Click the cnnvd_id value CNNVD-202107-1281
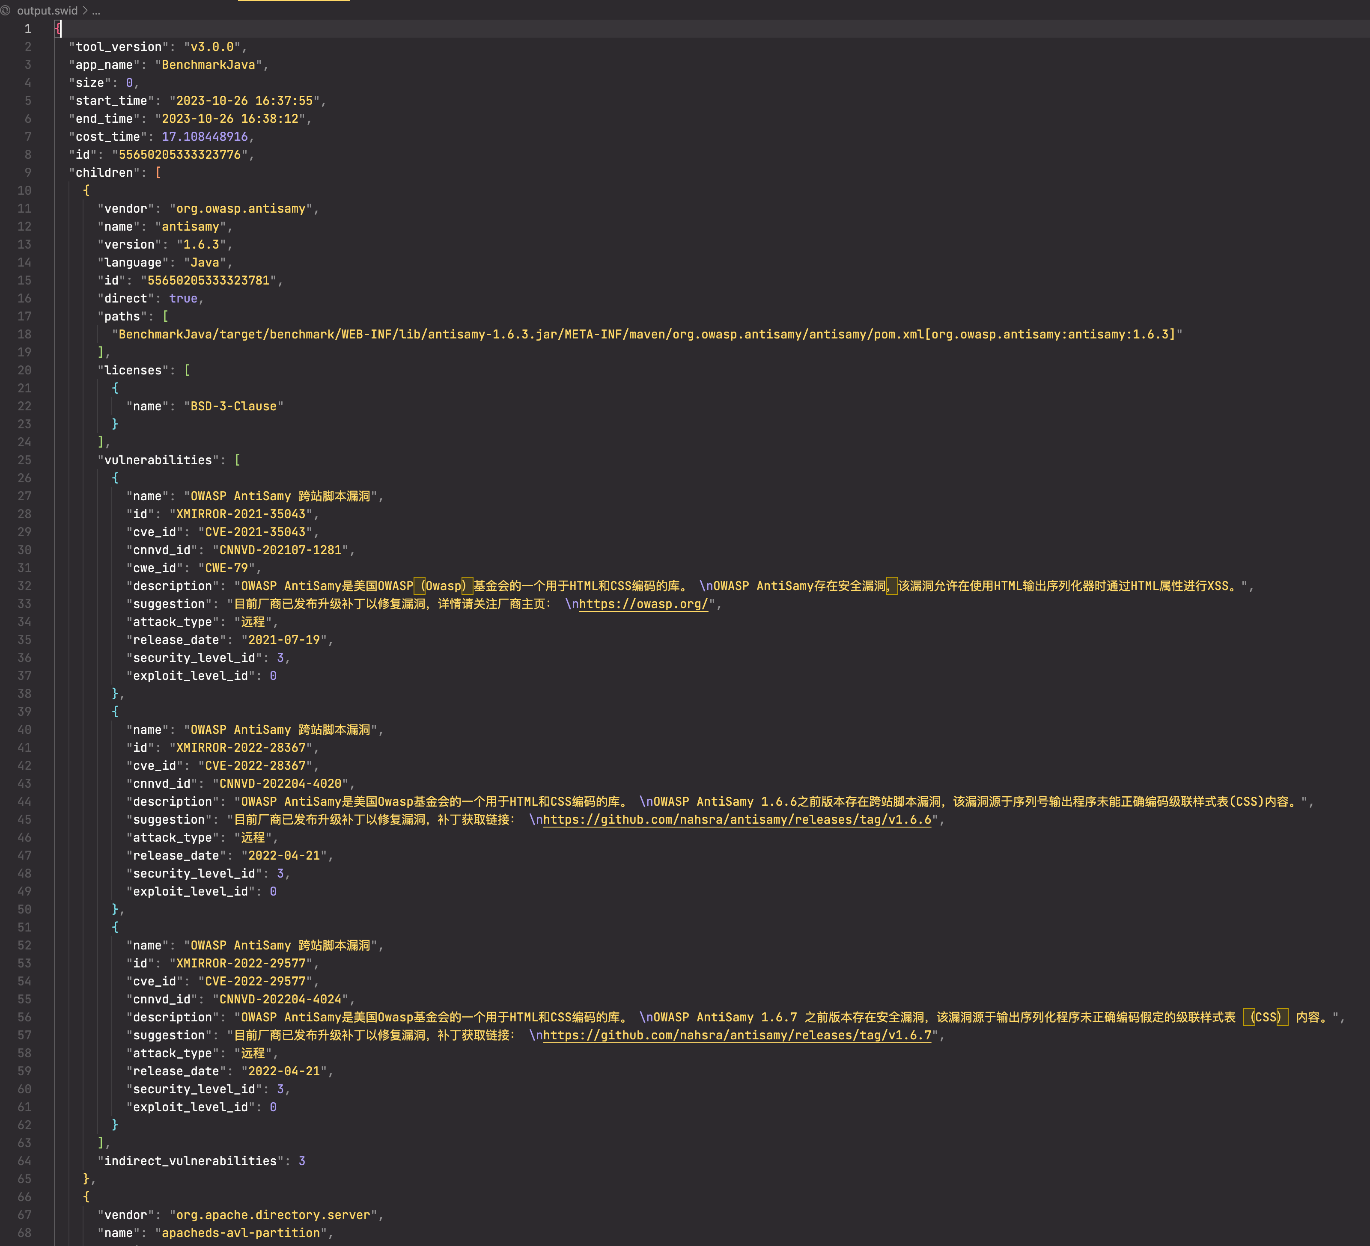1370x1246 pixels. click(x=280, y=550)
